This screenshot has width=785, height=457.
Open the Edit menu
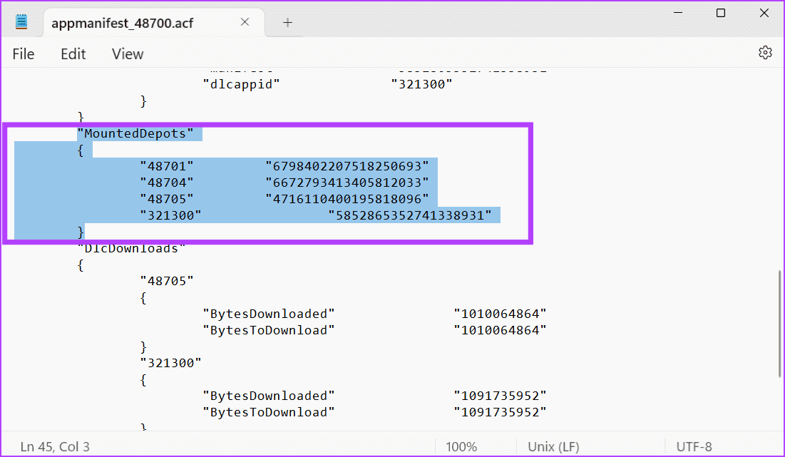[73, 54]
